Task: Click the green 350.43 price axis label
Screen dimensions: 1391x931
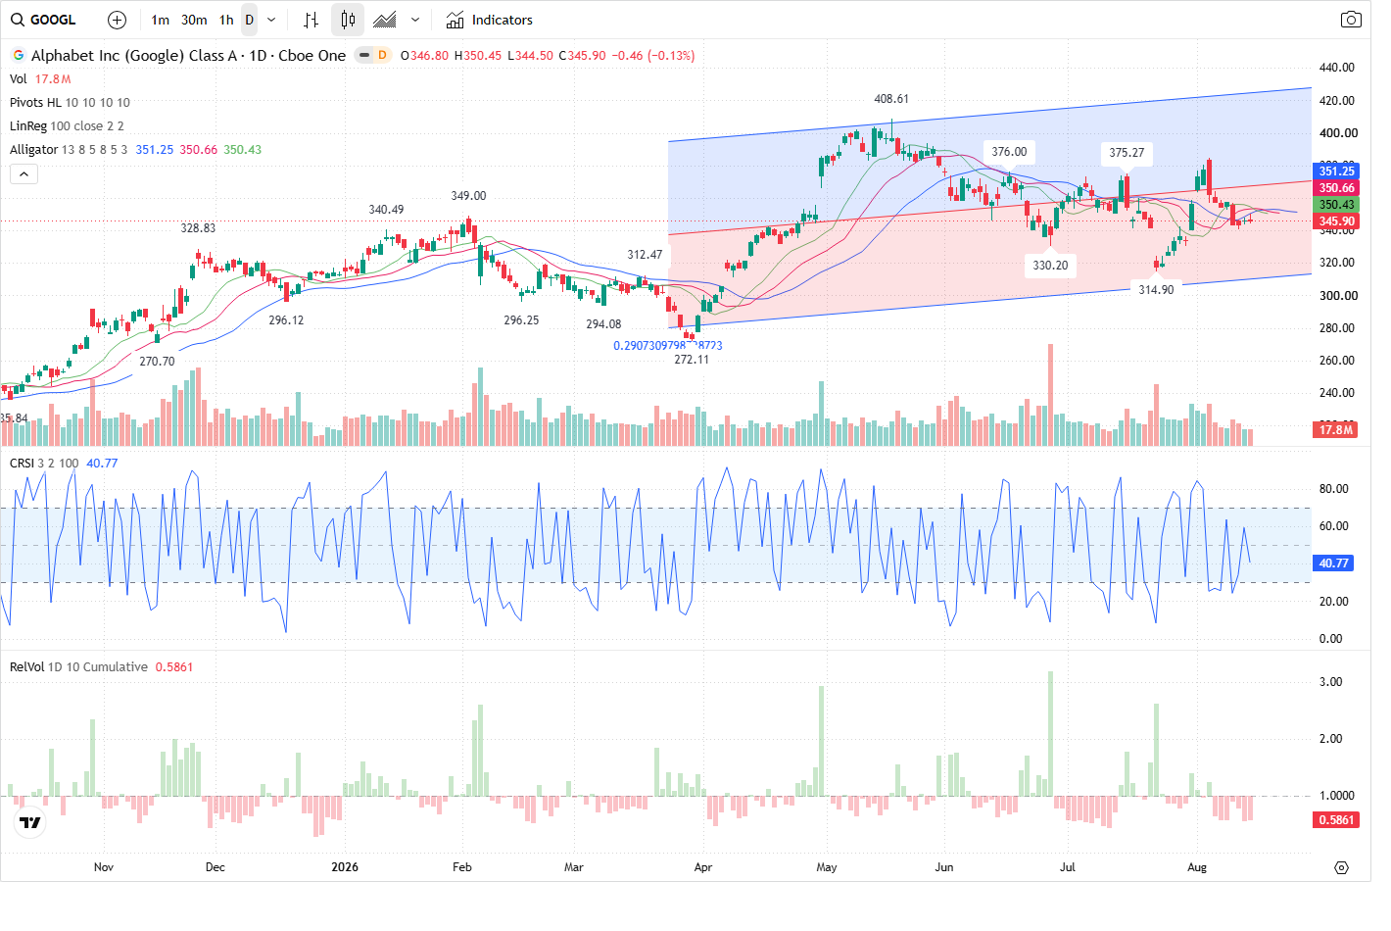Action: pos(1336,205)
